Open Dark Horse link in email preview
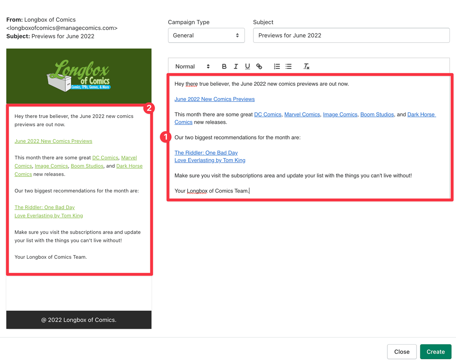Image resolution: width=456 pixels, height=364 pixels. [130, 166]
